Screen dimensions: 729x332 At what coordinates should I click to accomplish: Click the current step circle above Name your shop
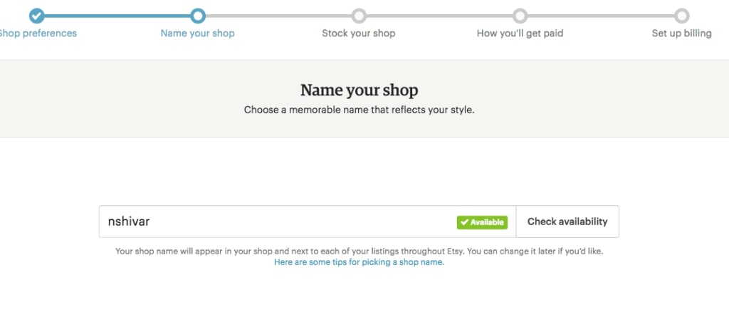click(198, 16)
